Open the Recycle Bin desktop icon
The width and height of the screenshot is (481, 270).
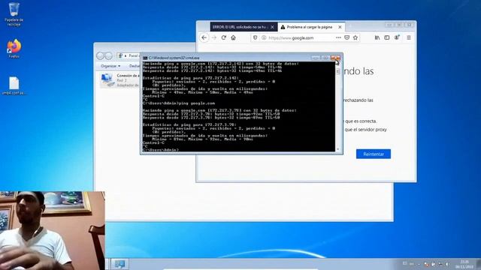click(14, 14)
